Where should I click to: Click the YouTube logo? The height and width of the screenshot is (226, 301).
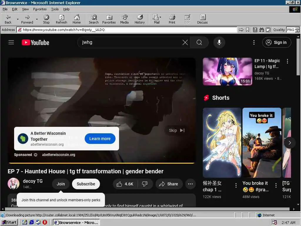tap(35, 42)
